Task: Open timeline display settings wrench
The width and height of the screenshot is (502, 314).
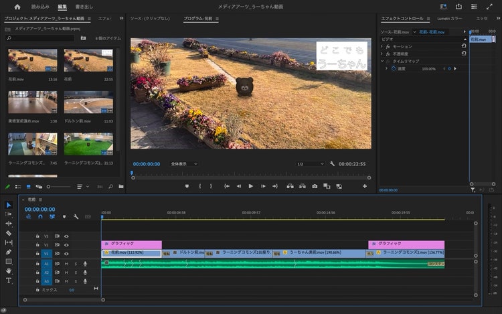Action: (x=76, y=217)
